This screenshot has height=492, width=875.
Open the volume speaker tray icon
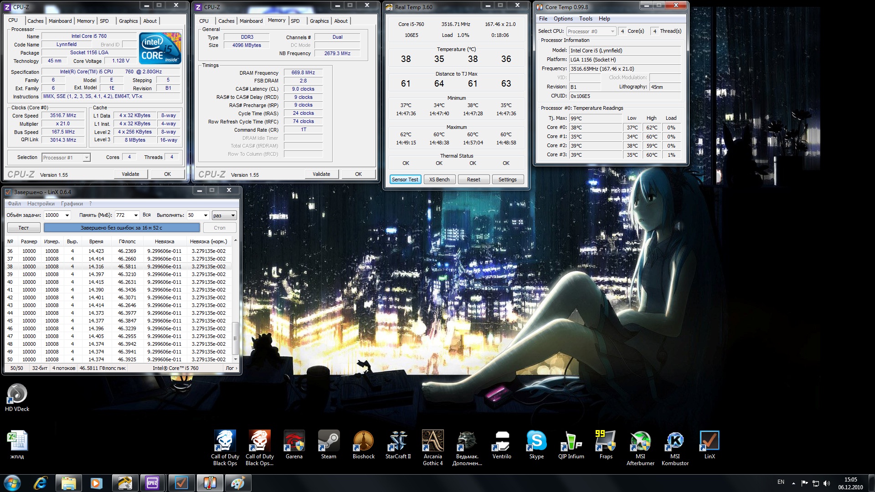(x=827, y=483)
